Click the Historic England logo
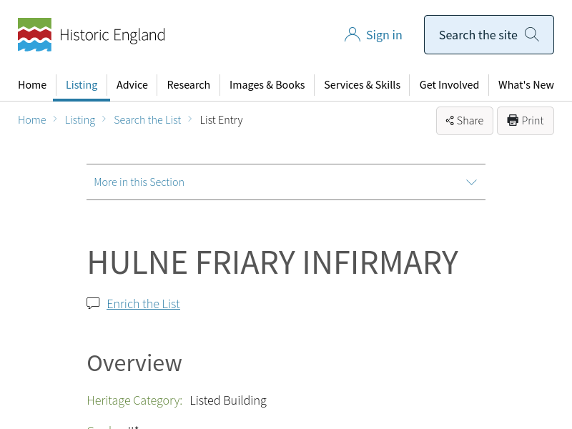This screenshot has height=429, width=572. [x=91, y=35]
